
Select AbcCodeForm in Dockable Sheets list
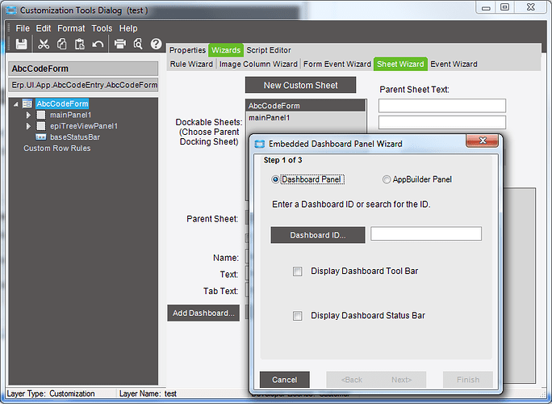[305, 106]
